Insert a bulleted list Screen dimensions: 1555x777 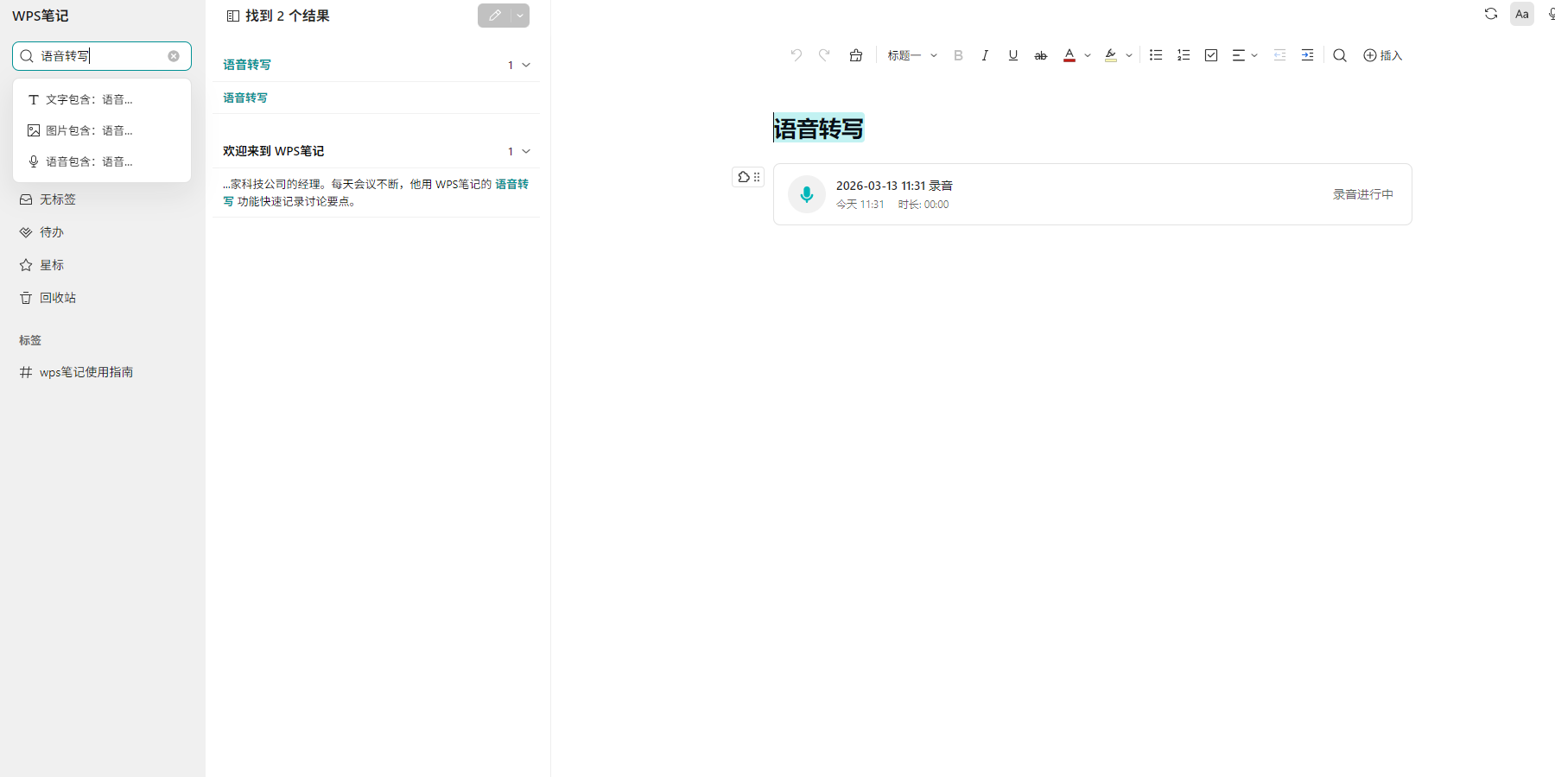tap(1156, 55)
